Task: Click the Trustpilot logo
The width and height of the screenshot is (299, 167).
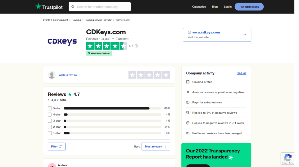Action: pos(49,7)
